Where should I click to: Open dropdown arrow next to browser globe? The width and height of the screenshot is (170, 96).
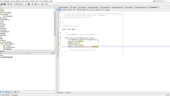(x=31, y=4)
